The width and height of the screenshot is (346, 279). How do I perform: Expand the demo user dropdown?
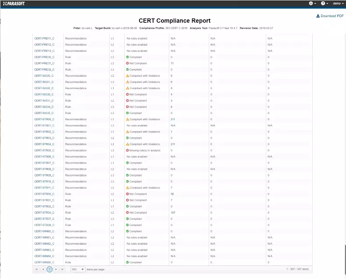click(x=338, y=4)
